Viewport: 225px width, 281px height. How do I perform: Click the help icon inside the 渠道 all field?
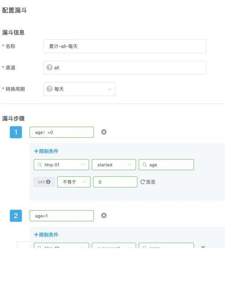click(x=49, y=67)
